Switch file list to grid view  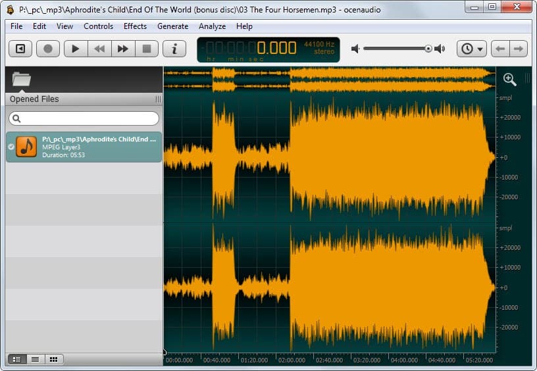tap(53, 359)
